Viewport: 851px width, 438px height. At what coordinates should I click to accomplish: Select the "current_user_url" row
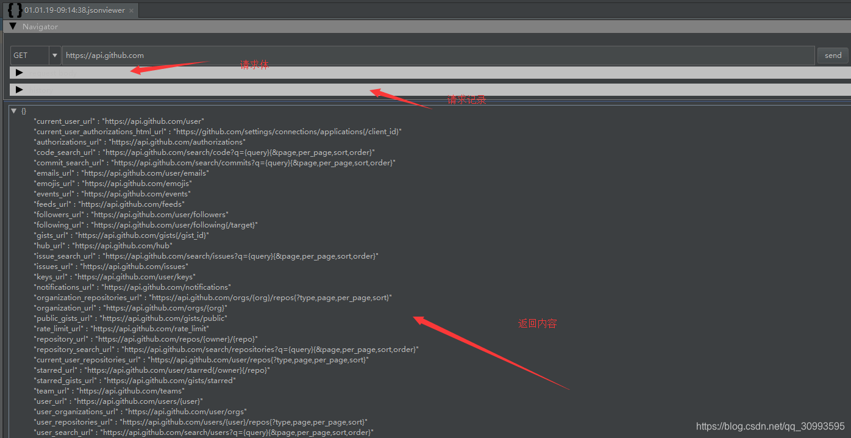click(119, 121)
